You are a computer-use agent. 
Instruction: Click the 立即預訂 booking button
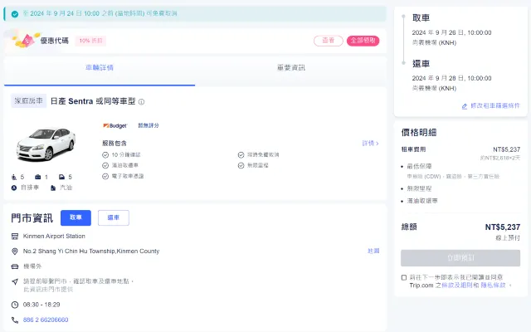(x=460, y=258)
